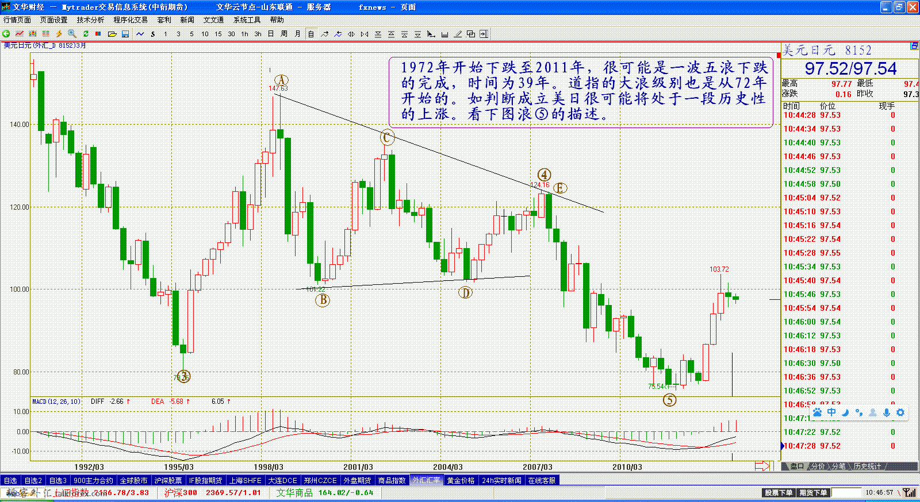Image resolution: width=920 pixels, height=502 pixels.
Task: Open the 套利 menu
Action: pyautogui.click(x=164, y=20)
